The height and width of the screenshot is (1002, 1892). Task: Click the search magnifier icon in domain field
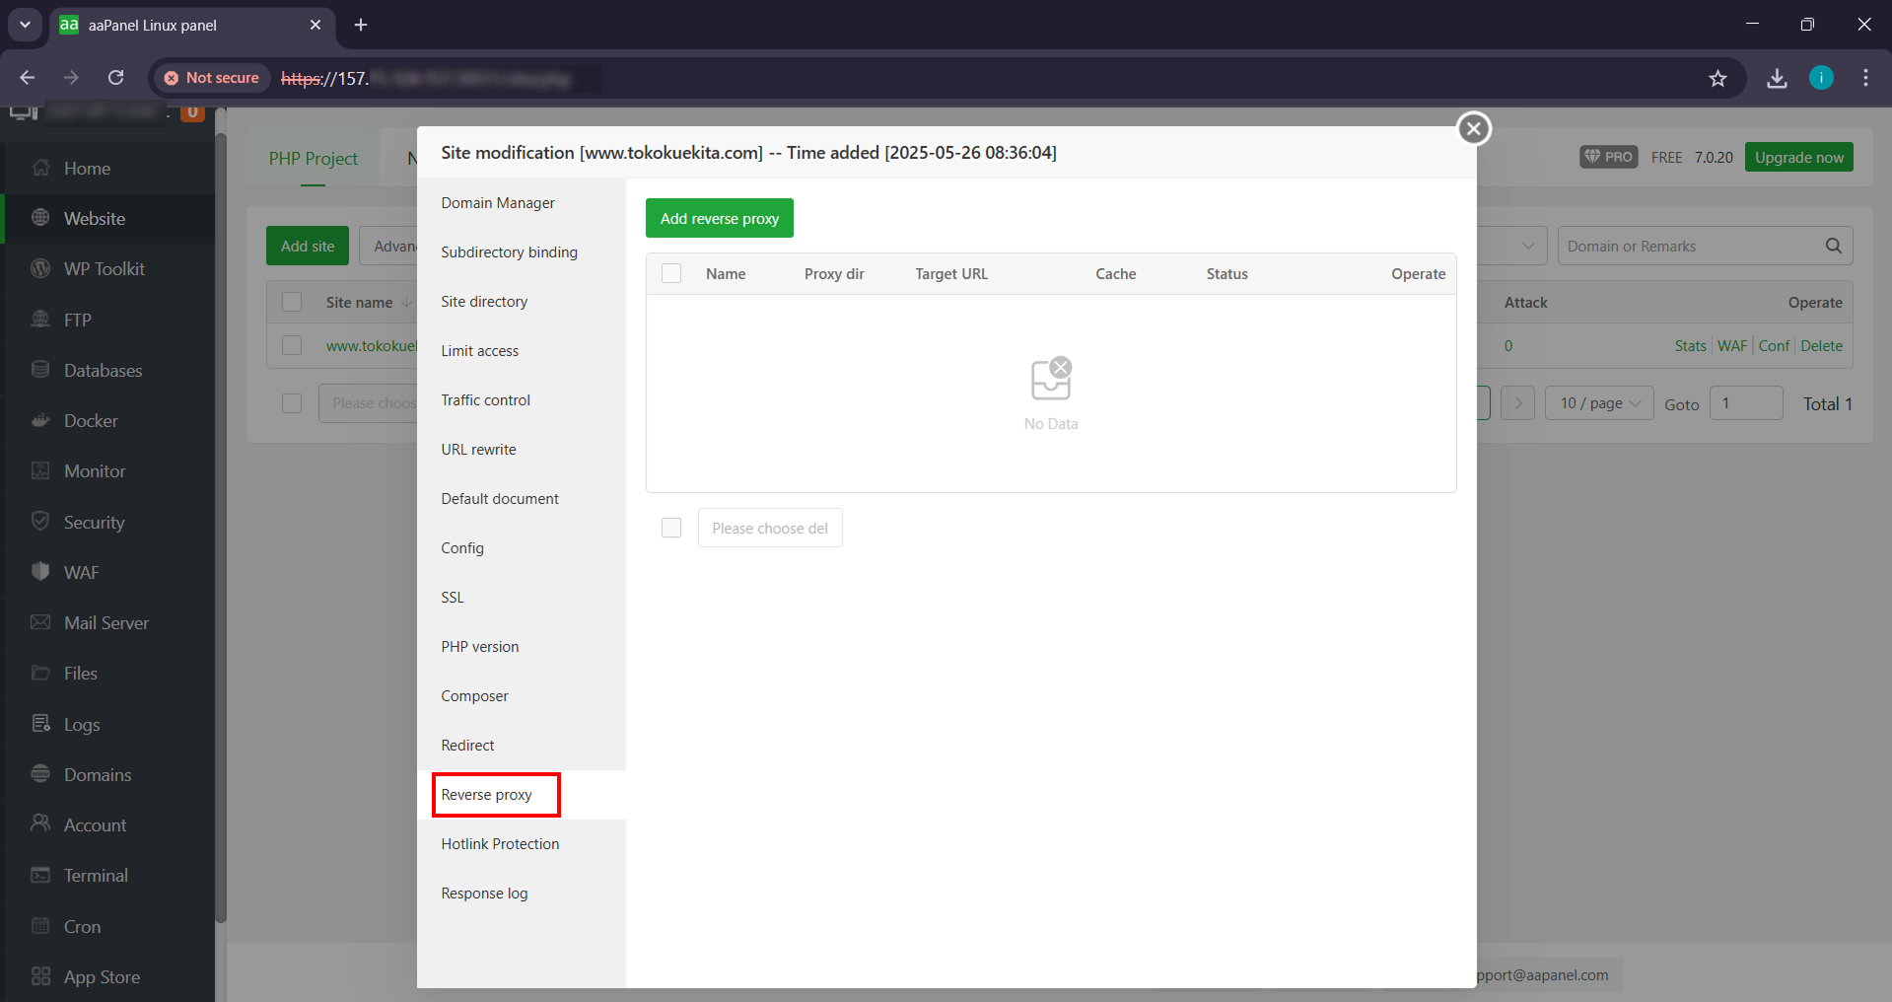(1833, 247)
